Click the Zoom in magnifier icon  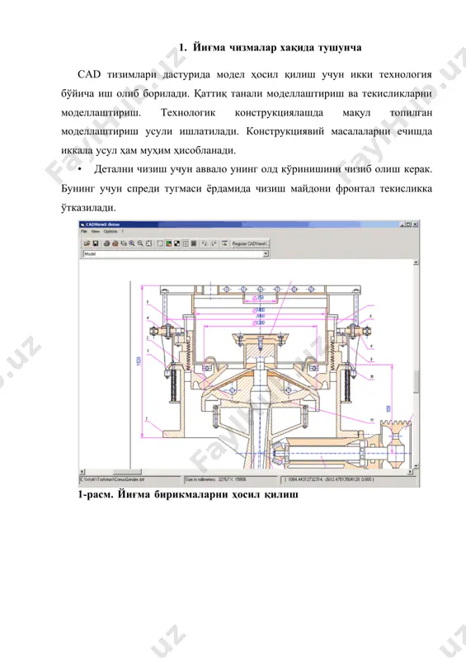point(132,243)
